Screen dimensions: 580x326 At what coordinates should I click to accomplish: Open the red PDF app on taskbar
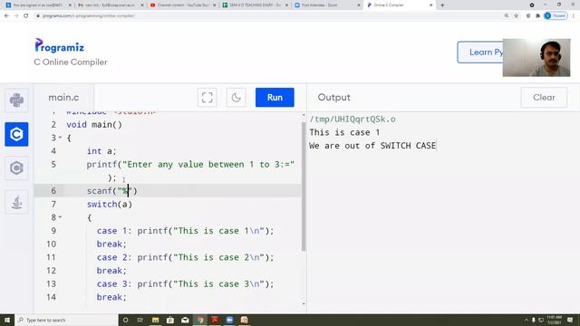tap(215, 320)
